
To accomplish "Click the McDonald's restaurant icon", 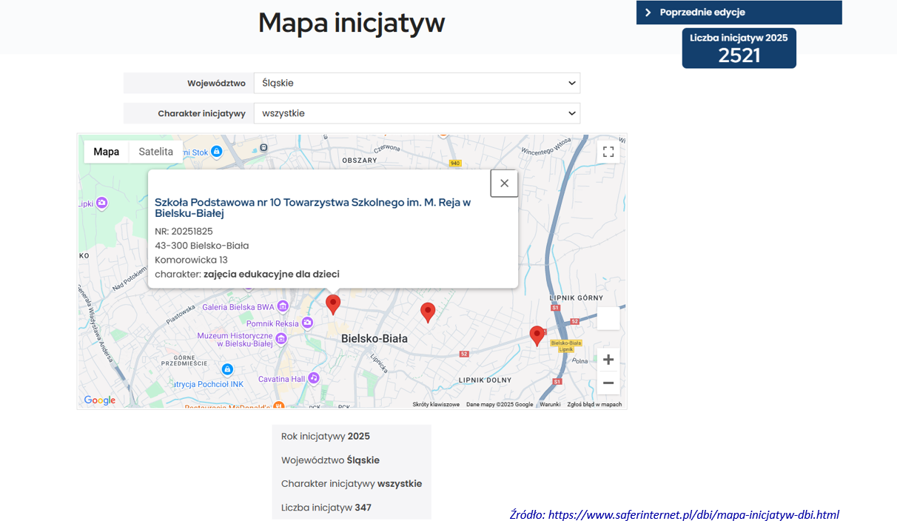I will [x=278, y=406].
